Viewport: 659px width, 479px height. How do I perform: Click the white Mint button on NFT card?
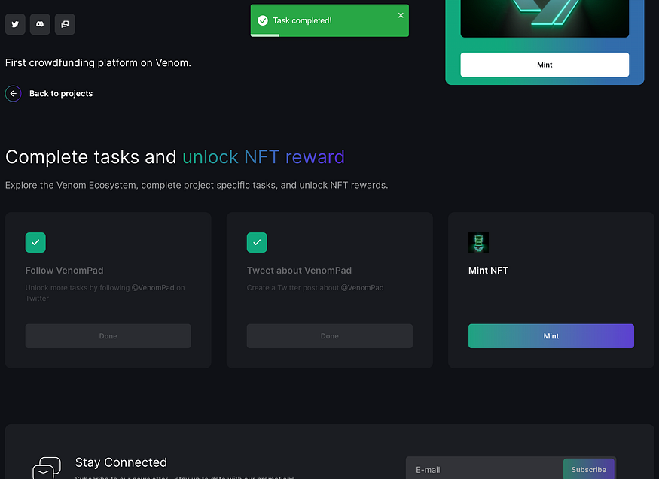pyautogui.click(x=545, y=65)
